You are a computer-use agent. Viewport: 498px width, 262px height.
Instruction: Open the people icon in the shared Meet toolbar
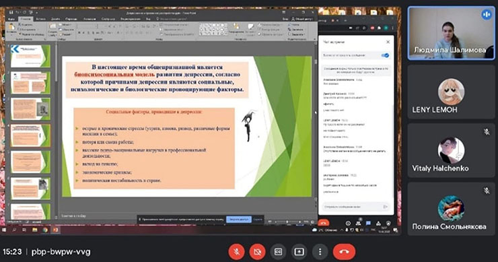(358, 223)
